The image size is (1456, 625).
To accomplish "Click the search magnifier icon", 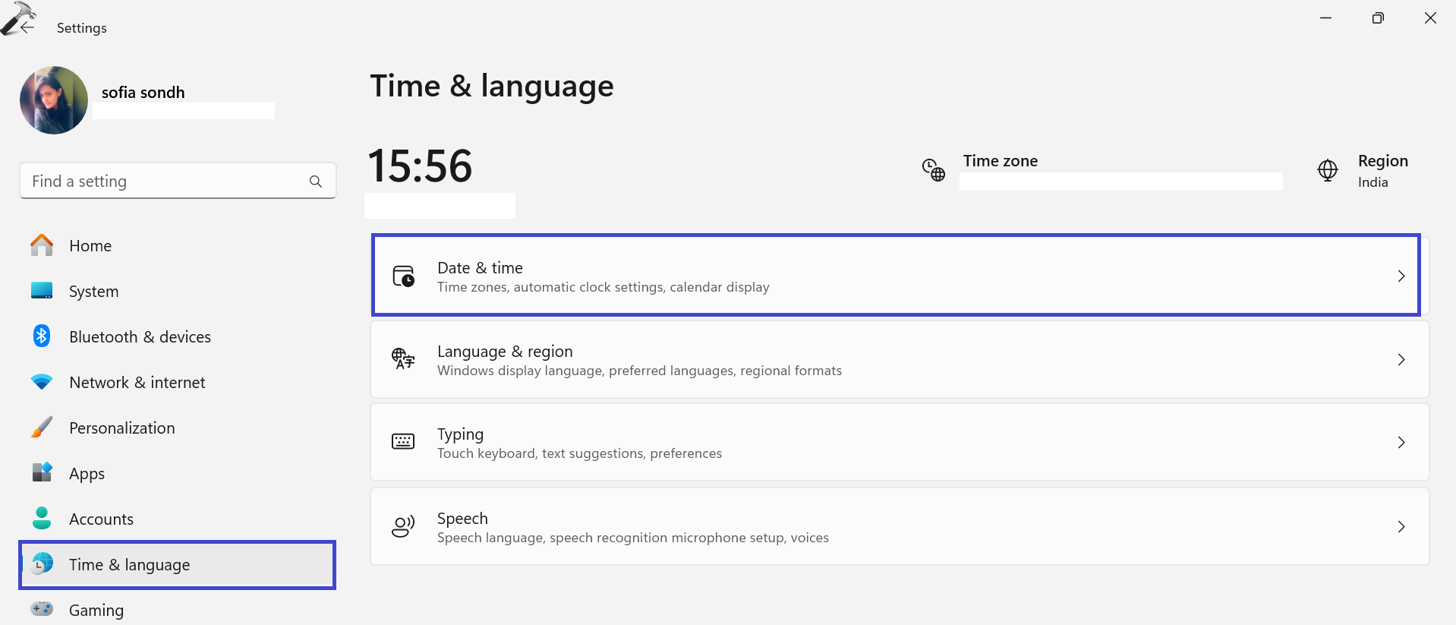I will click(316, 182).
